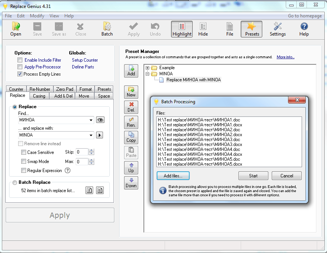The width and height of the screenshot is (327, 253).
Task: Click the Help toolbar icon
Action: pos(304,29)
